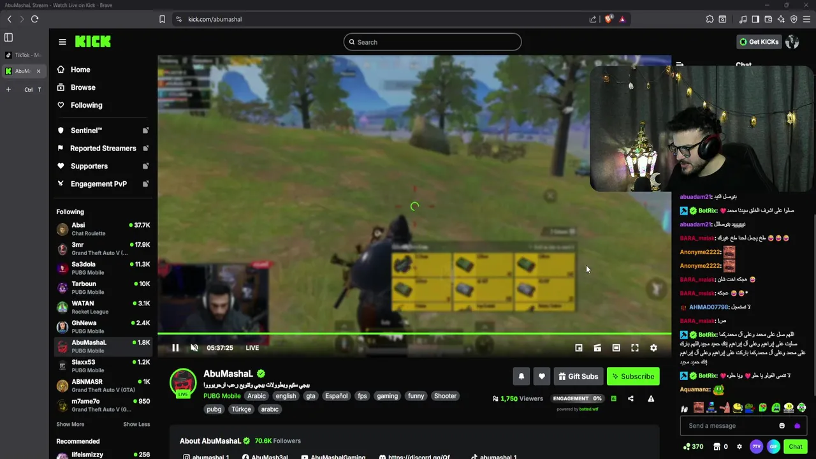Enter fullscreen video mode
Image resolution: width=816 pixels, height=459 pixels.
(x=635, y=348)
